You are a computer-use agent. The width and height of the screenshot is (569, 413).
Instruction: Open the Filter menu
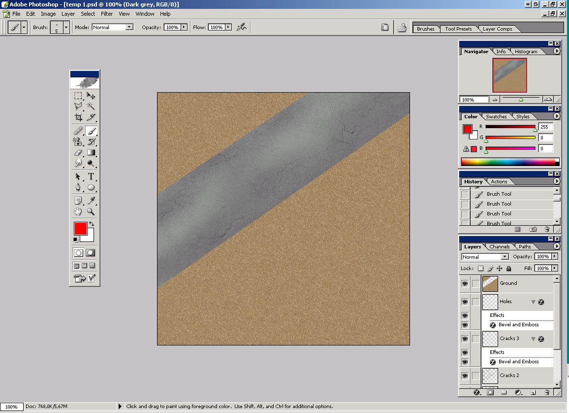click(x=107, y=14)
